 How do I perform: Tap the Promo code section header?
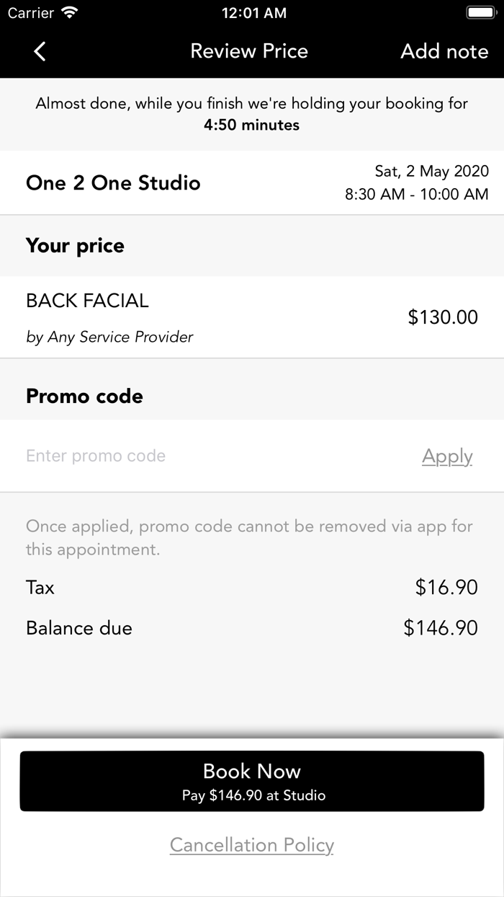coord(84,396)
